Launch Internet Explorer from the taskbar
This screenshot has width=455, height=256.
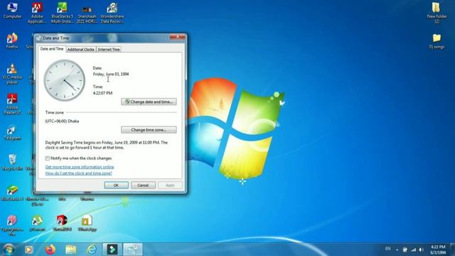pyautogui.click(x=92, y=250)
